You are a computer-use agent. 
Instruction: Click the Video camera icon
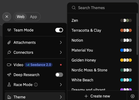(x=9, y=65)
